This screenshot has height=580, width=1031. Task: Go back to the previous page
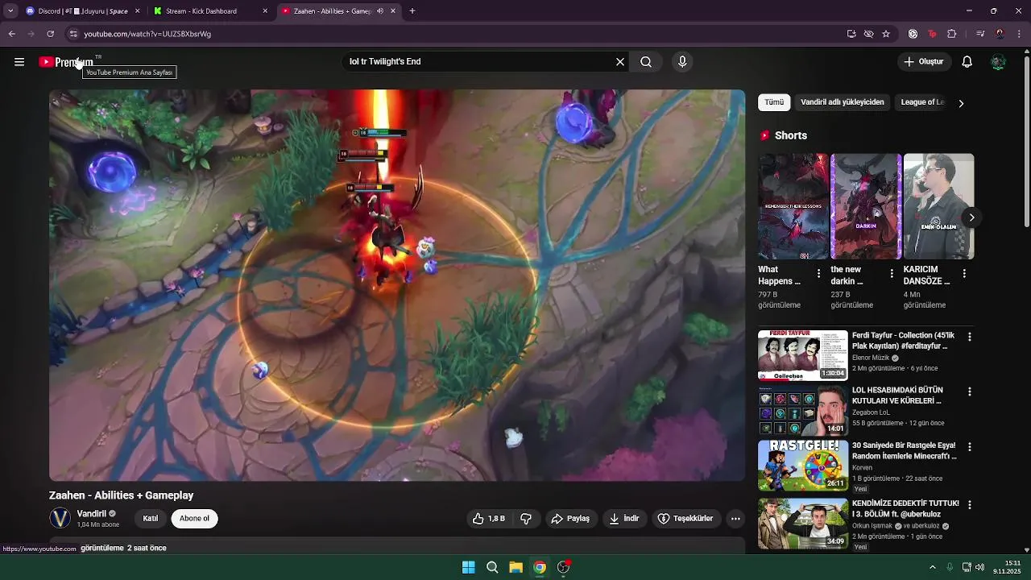[11, 34]
